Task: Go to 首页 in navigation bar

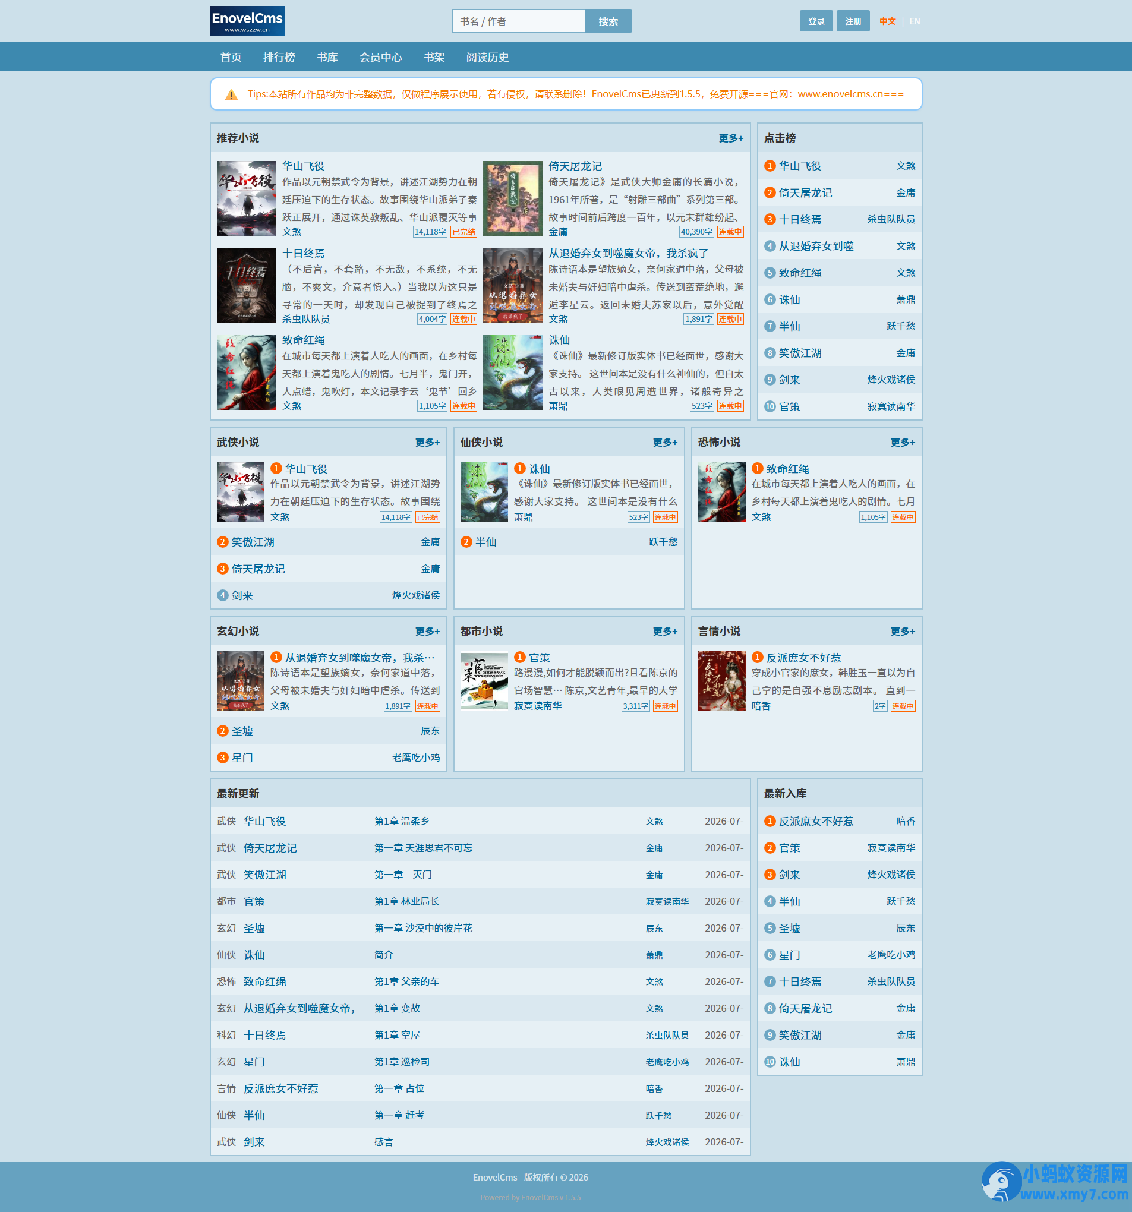Action: 231,56
